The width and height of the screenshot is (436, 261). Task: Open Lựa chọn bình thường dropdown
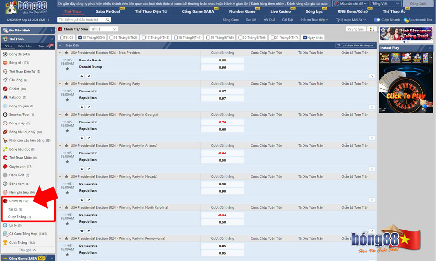(x=355, y=46)
